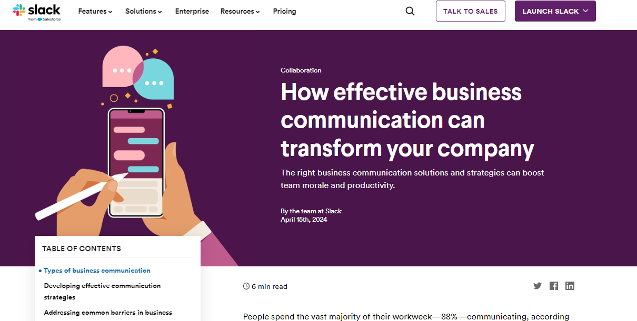Jump to Addressing common barriers in business
The height and width of the screenshot is (321, 637).
tap(108, 313)
